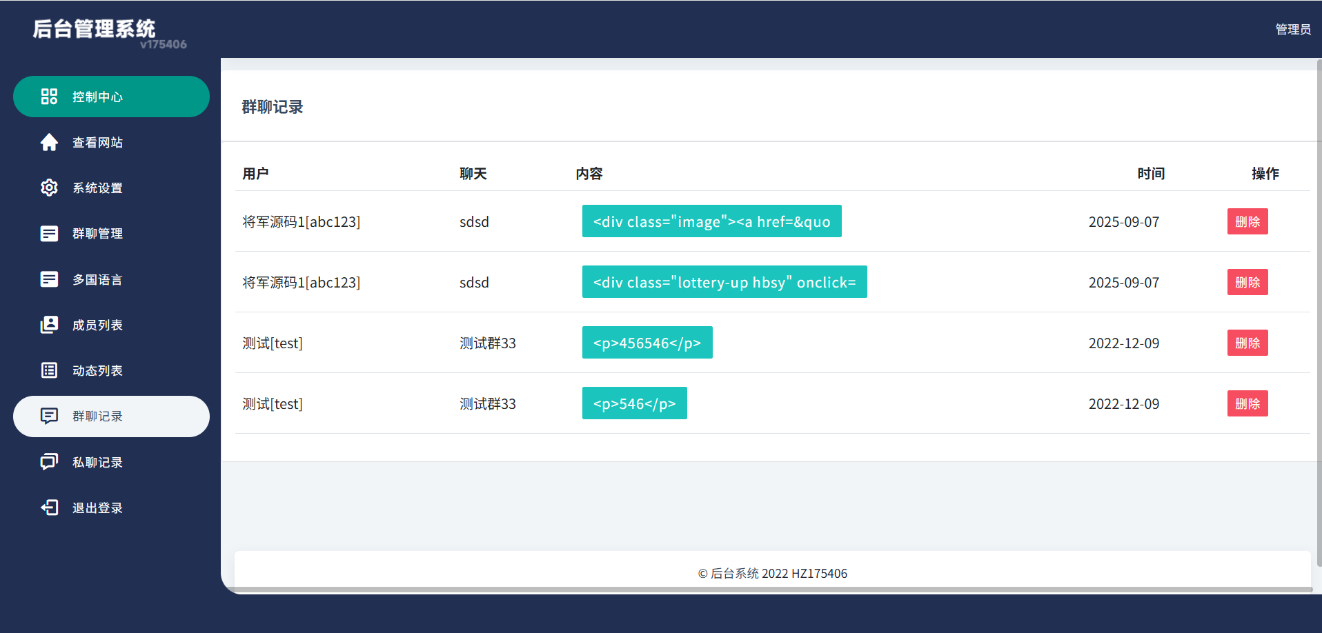The width and height of the screenshot is (1322, 633).
Task: Click the house icon for 查看网站
Action: click(49, 142)
